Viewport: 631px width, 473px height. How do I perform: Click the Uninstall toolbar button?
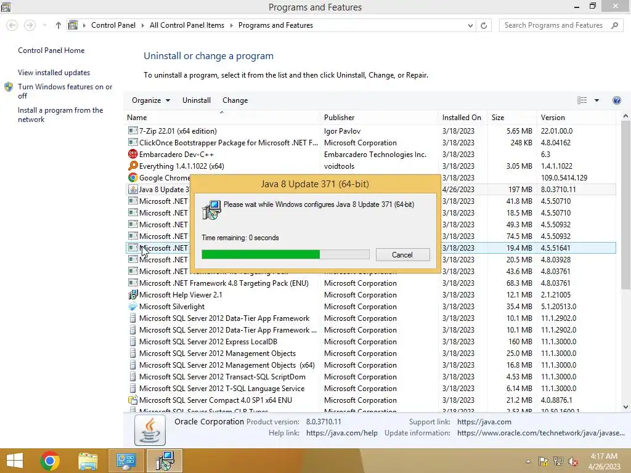point(197,100)
